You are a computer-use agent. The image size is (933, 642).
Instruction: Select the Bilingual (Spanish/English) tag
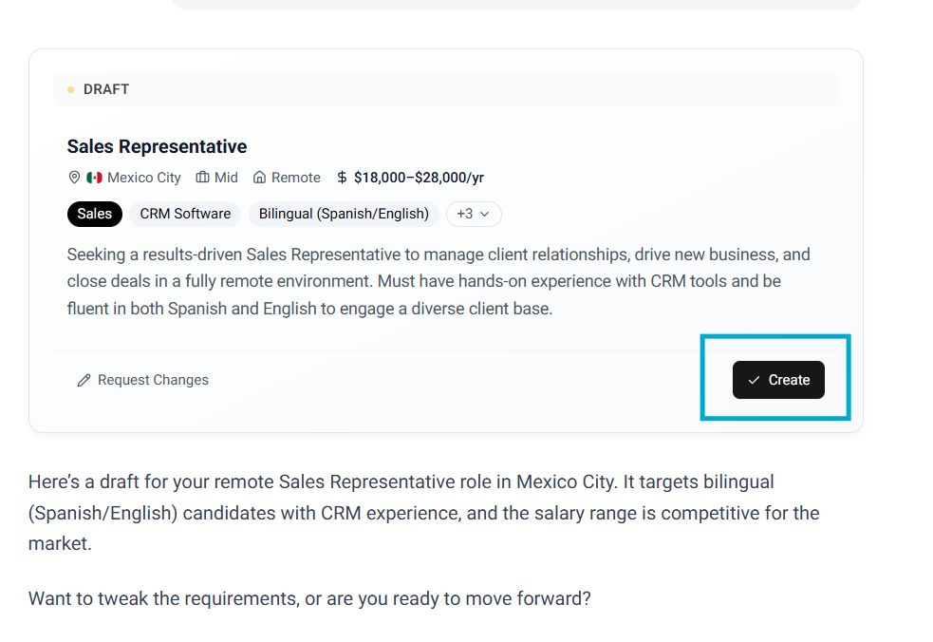[344, 214]
